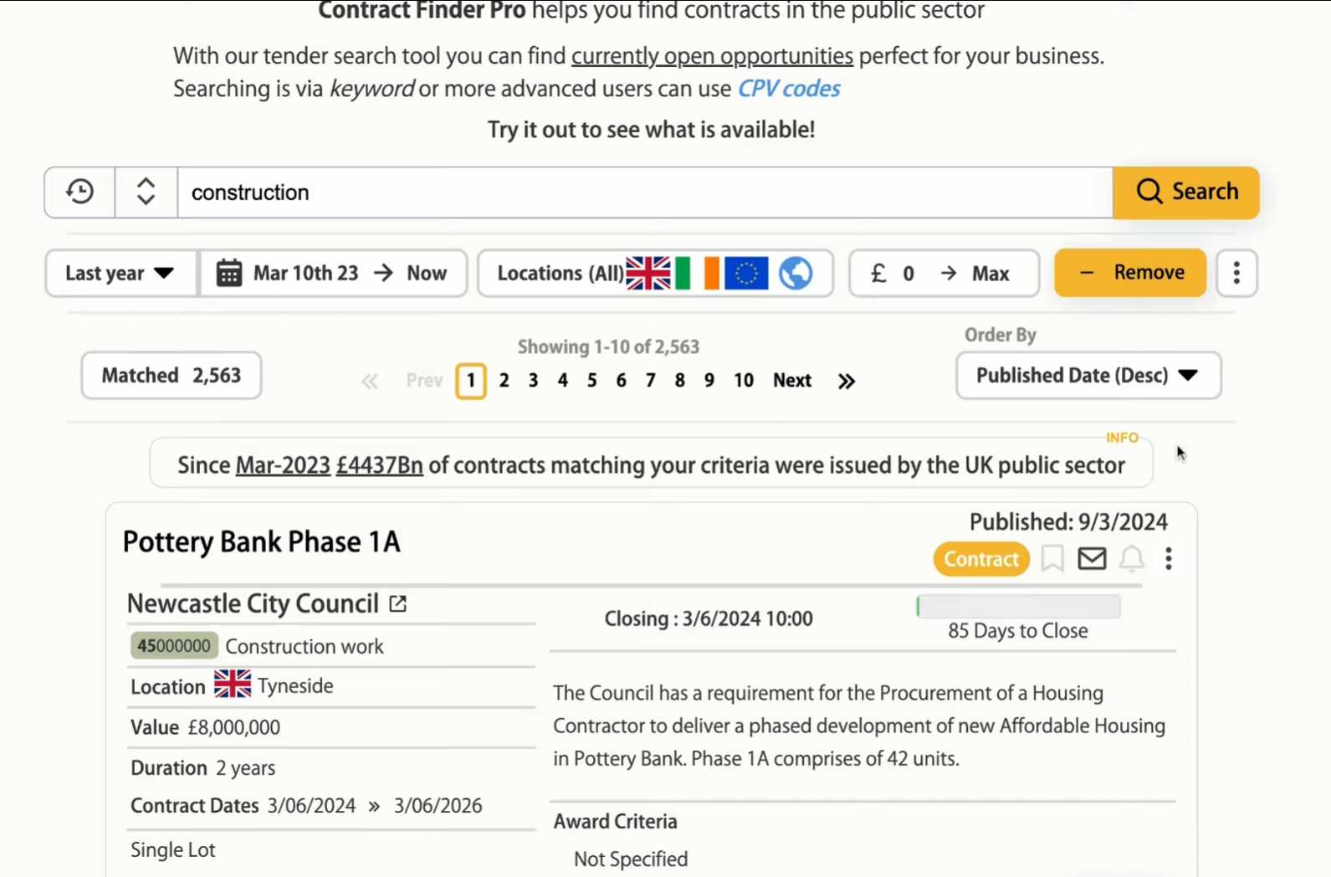Bookmark the Pottery Bank Phase 1A contract
Image resolution: width=1331 pixels, height=877 pixels.
coord(1052,558)
